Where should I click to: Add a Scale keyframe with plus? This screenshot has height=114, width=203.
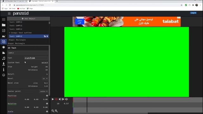[x=47, y=111]
